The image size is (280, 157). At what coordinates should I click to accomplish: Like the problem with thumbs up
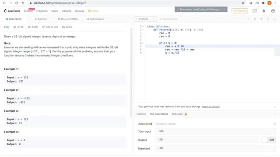15,27
